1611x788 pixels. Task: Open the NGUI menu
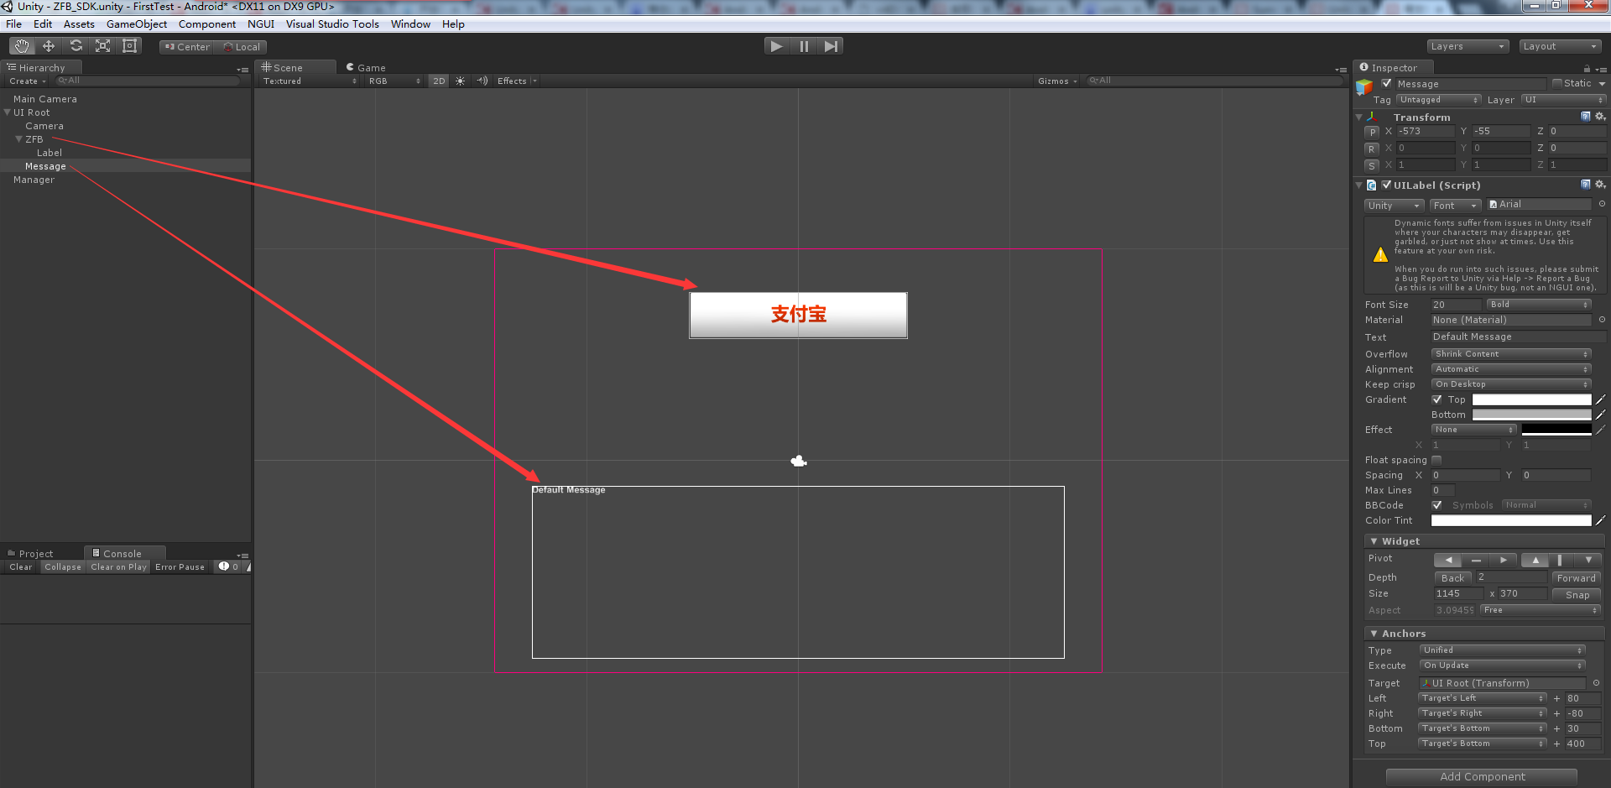click(260, 24)
